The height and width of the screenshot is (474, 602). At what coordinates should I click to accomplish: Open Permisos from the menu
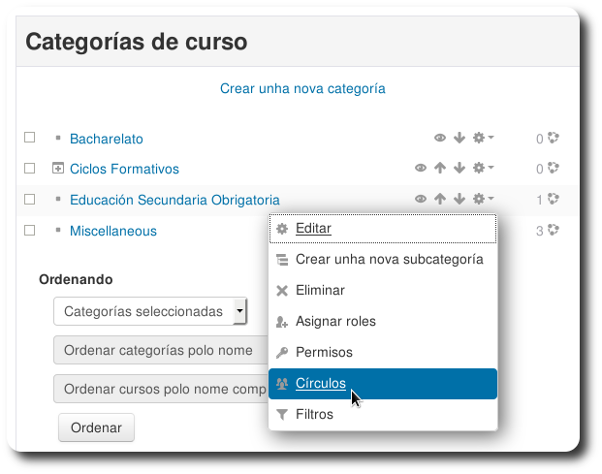pos(383,352)
